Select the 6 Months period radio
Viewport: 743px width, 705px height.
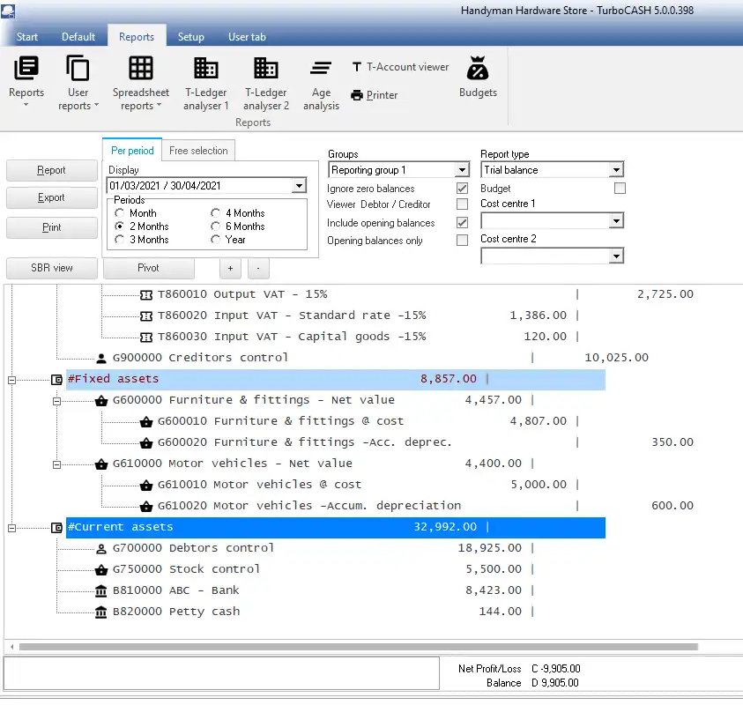(x=217, y=226)
